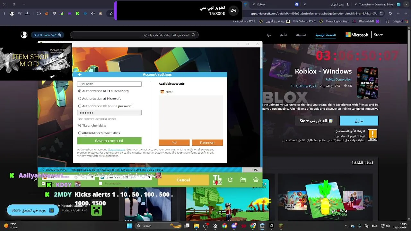Click the yellow Cancel download button

(183, 180)
